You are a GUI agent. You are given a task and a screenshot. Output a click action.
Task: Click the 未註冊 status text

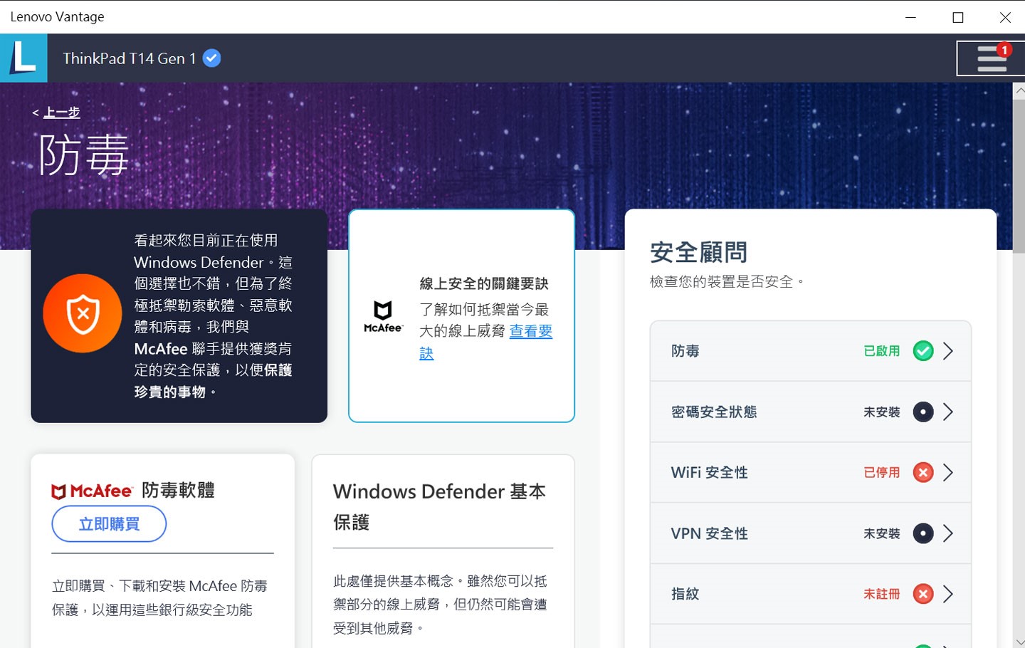[x=882, y=594]
